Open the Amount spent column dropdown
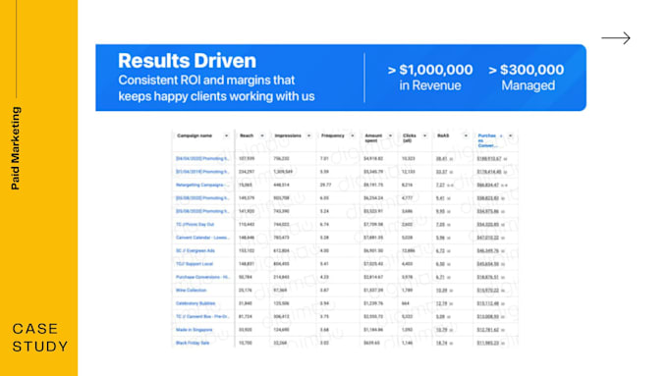 tap(390, 135)
